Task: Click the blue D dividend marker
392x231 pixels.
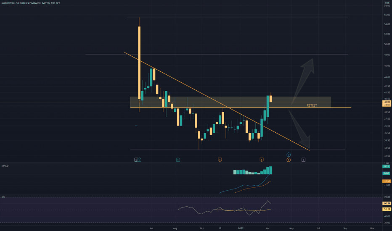Action: tap(289, 155)
